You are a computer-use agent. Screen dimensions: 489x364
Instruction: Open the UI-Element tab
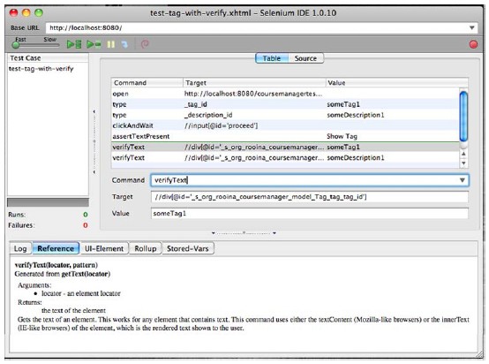point(104,248)
